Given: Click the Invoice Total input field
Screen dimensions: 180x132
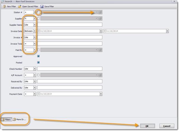Looking at the screenshot, I should tap(70, 44).
